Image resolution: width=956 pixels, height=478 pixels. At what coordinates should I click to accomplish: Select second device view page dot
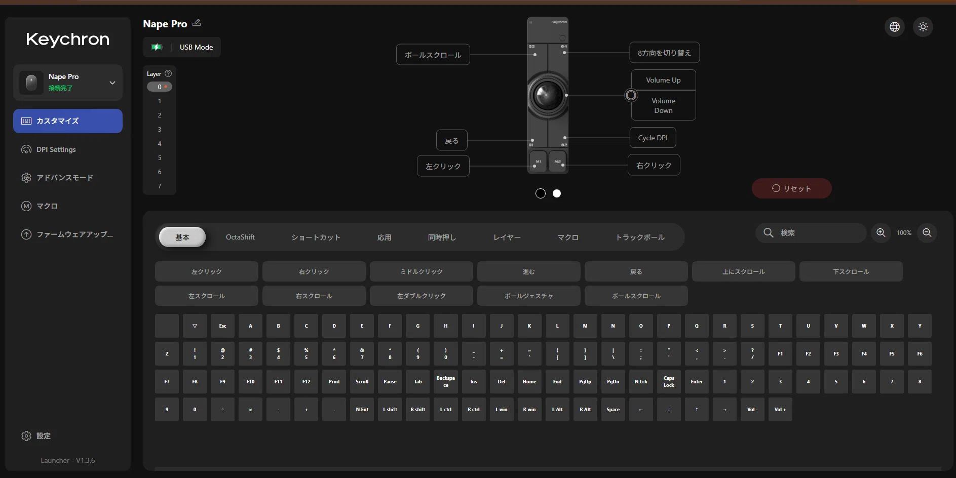pyautogui.click(x=557, y=193)
